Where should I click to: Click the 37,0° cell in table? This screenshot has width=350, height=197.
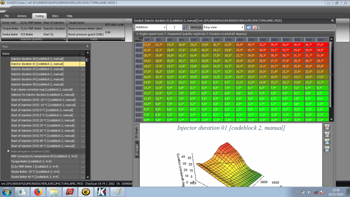tap(323, 45)
